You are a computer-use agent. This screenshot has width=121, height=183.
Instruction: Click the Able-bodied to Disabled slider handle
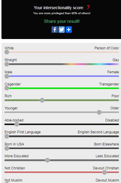click(17, 124)
